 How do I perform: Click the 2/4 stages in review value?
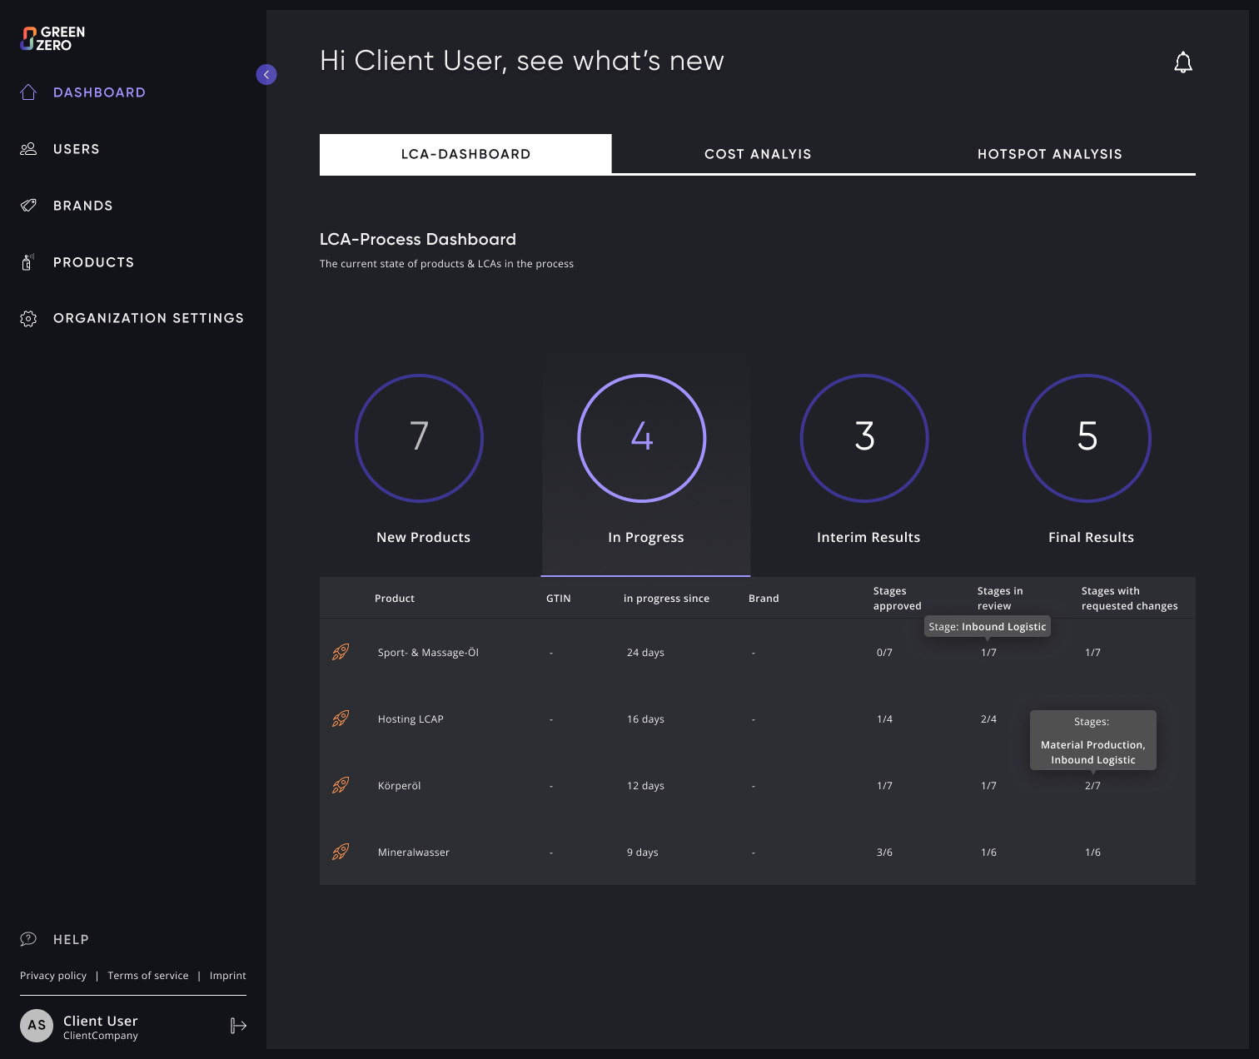point(988,719)
